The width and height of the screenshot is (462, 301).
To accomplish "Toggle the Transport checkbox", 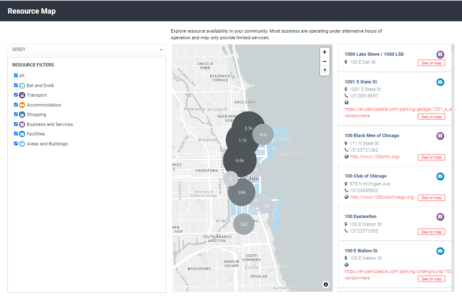I will pyautogui.click(x=16, y=95).
